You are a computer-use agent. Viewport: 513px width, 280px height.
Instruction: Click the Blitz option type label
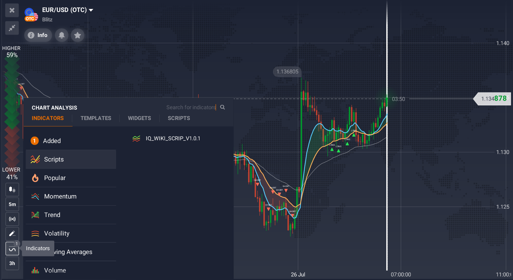47,20
